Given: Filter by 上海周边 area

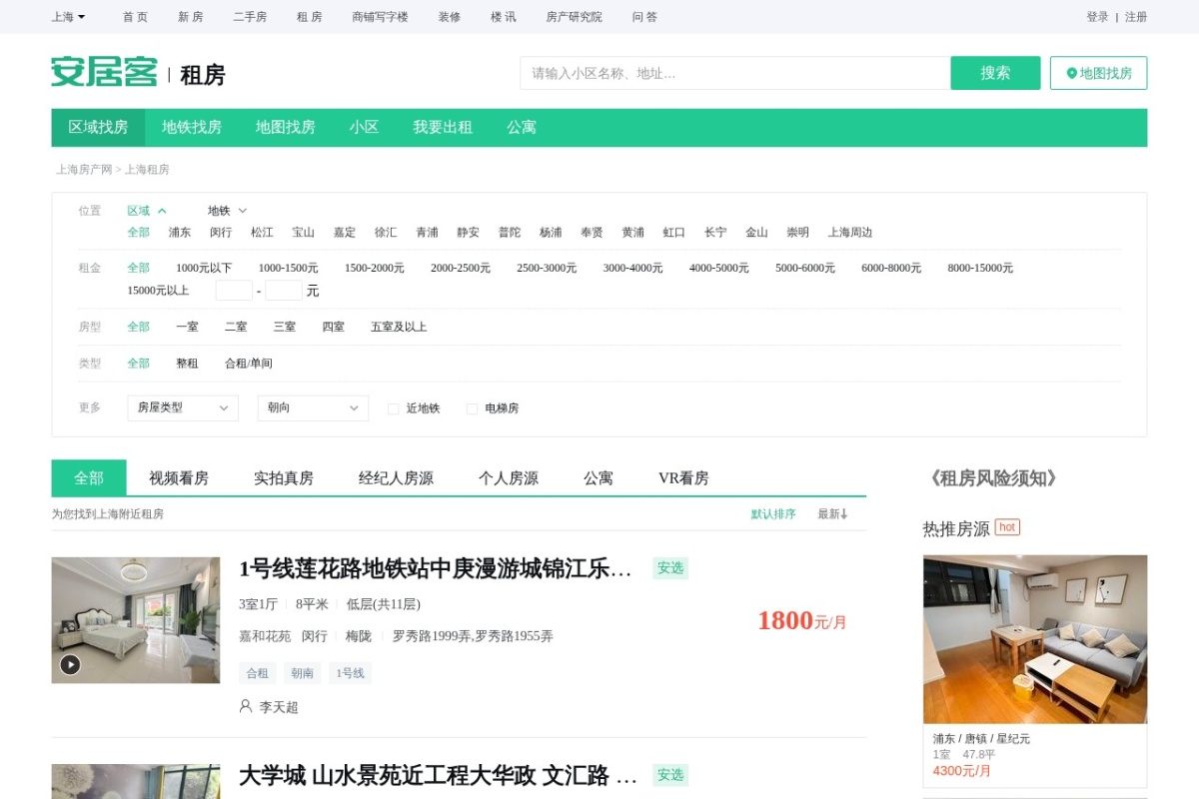Looking at the screenshot, I should (850, 233).
